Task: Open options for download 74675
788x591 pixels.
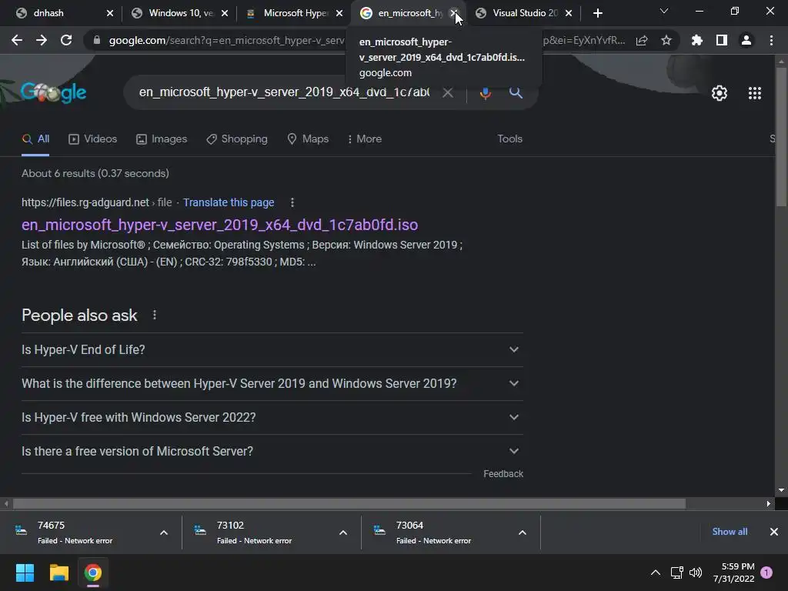Action: pyautogui.click(x=164, y=533)
